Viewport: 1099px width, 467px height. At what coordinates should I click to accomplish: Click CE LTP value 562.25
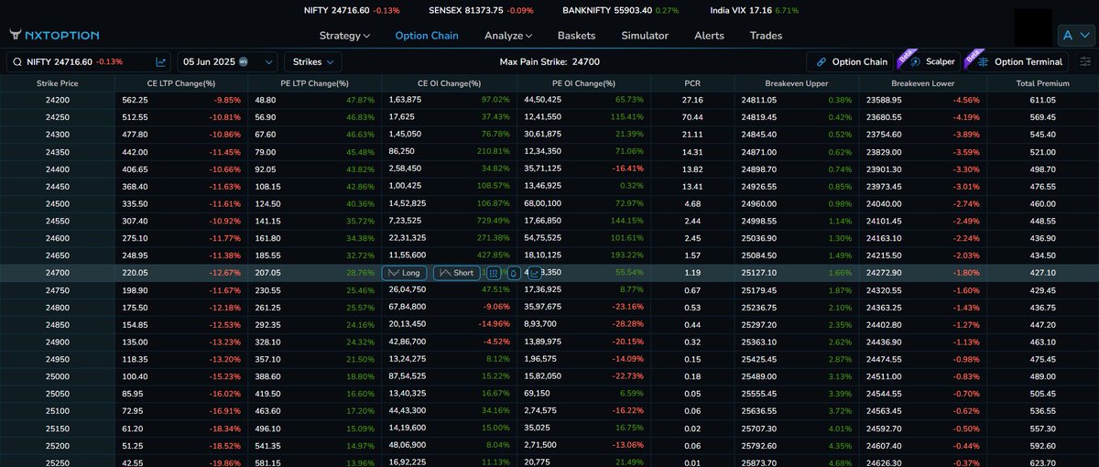pos(135,99)
